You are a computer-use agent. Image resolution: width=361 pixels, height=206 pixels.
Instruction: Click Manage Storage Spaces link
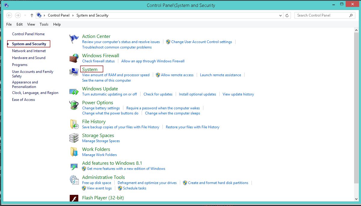point(101,141)
